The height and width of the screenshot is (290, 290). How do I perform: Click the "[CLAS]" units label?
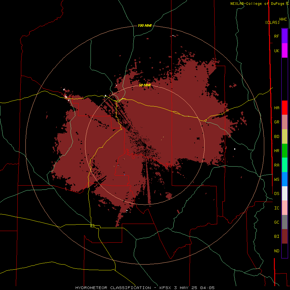pyautogui.click(x=272, y=22)
